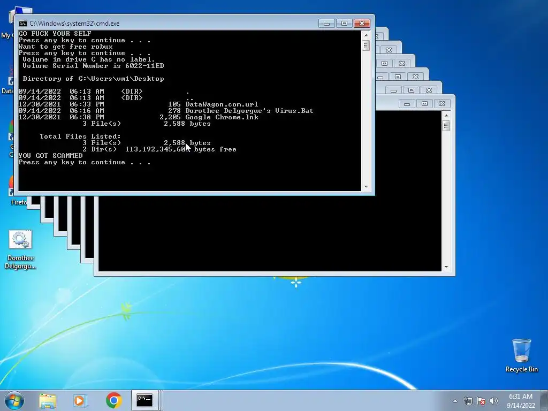This screenshot has height=411, width=548.
Task: Open the Firefox desktop shortcut
Action: tap(12, 191)
